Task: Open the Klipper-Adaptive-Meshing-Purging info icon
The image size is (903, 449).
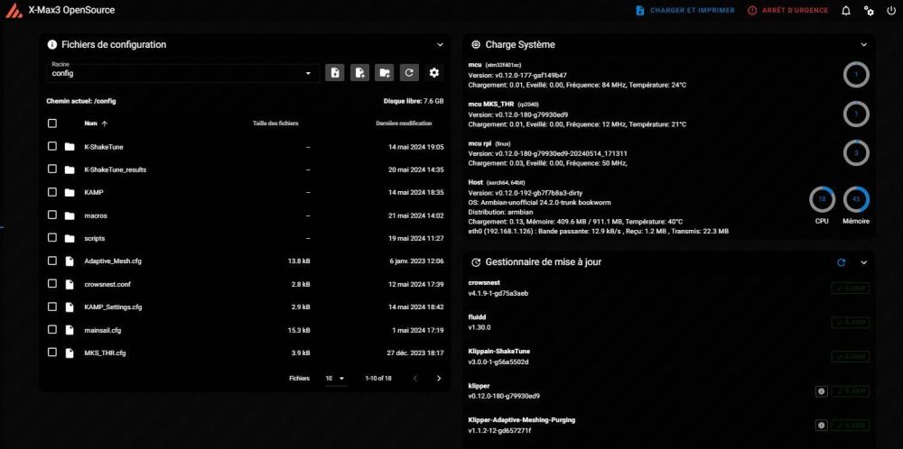Action: point(821,426)
